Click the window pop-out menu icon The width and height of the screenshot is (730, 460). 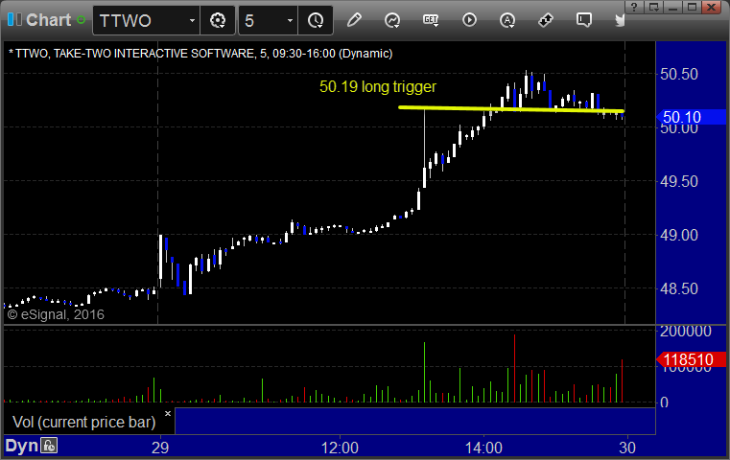pos(654,7)
